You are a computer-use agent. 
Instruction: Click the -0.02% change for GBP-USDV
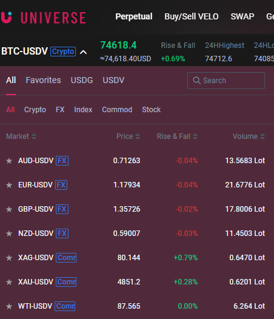187,209
